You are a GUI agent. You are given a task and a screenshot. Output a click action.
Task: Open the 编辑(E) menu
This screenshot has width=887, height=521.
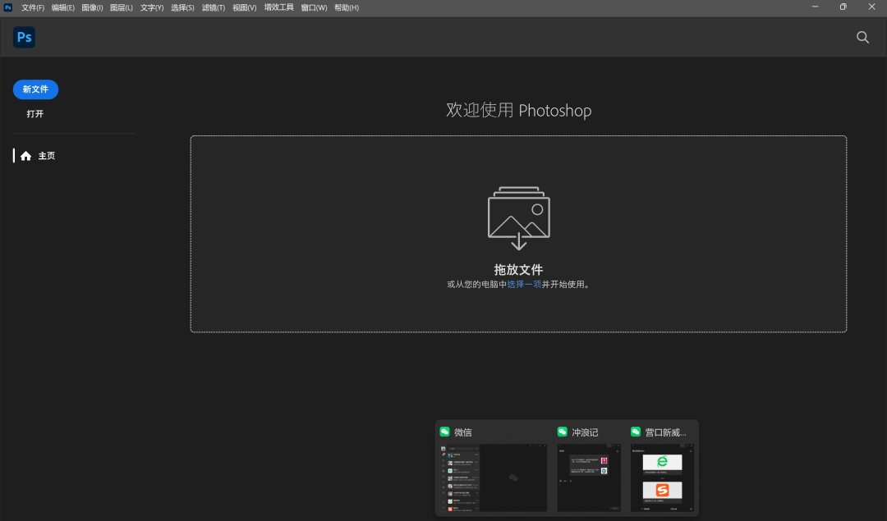62,8
